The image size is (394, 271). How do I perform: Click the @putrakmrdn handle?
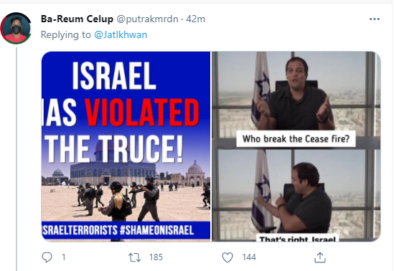(x=148, y=19)
